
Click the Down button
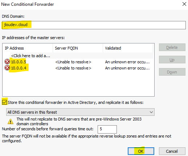[x=172, y=72]
